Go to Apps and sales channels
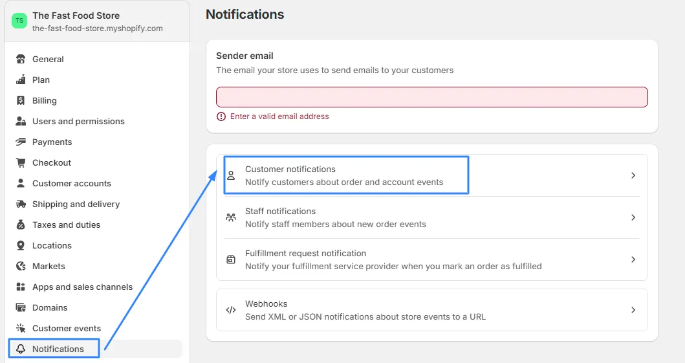Viewport: 685px width, 363px height. pos(83,287)
